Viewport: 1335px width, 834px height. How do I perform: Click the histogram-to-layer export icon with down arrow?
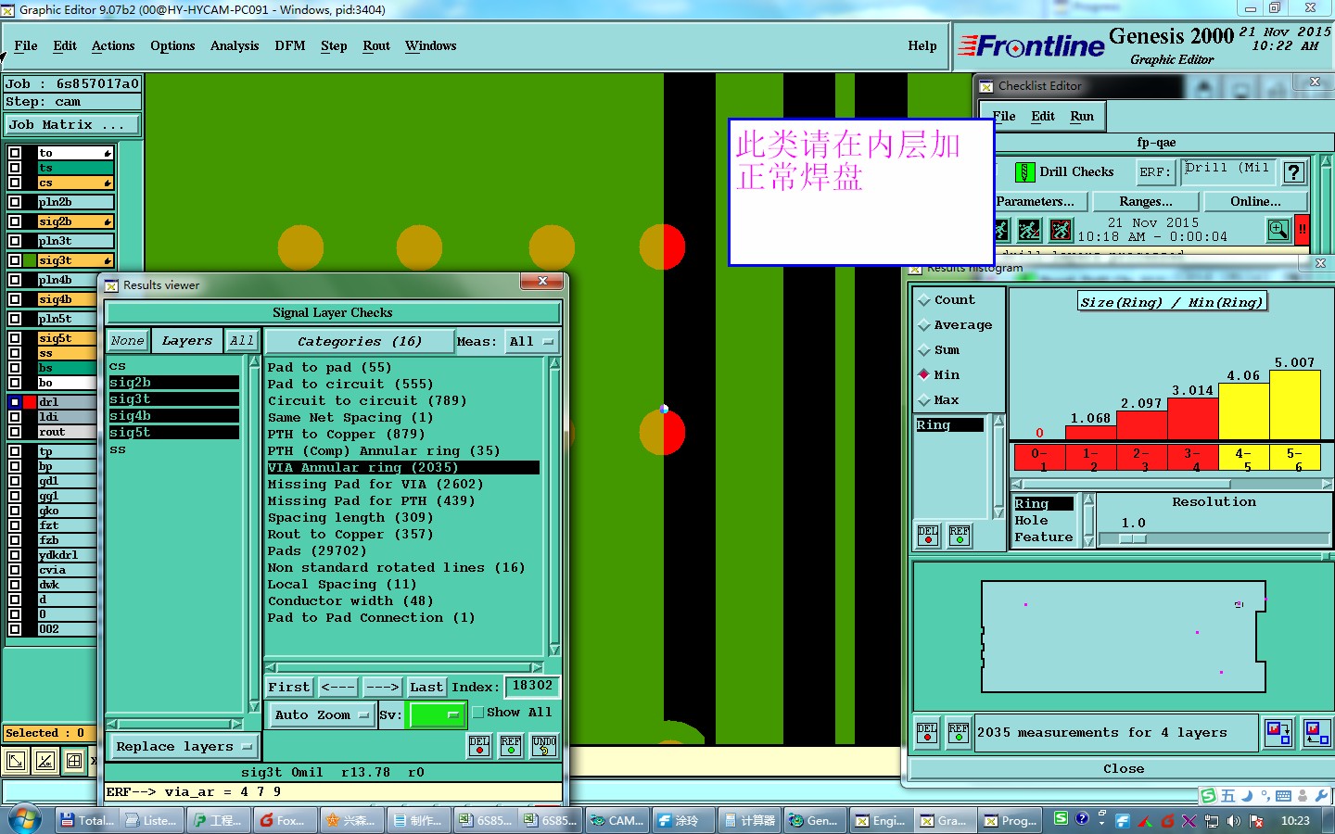1278,733
